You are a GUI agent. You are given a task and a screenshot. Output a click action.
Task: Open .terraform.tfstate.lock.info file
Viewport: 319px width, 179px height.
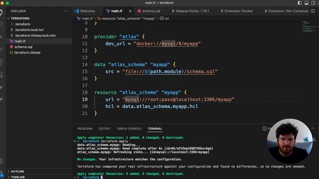(x=35, y=35)
